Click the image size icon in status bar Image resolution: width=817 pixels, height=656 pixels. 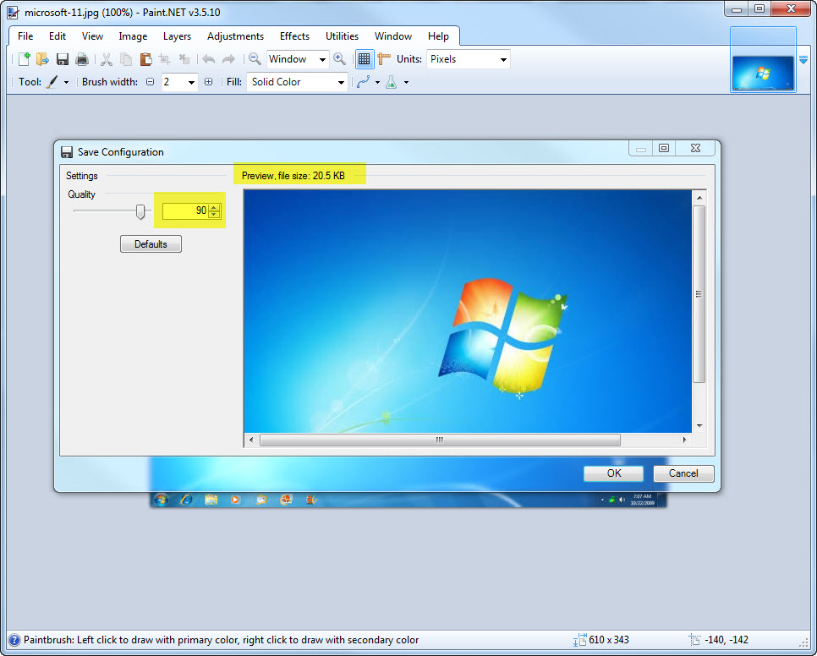[579, 640]
